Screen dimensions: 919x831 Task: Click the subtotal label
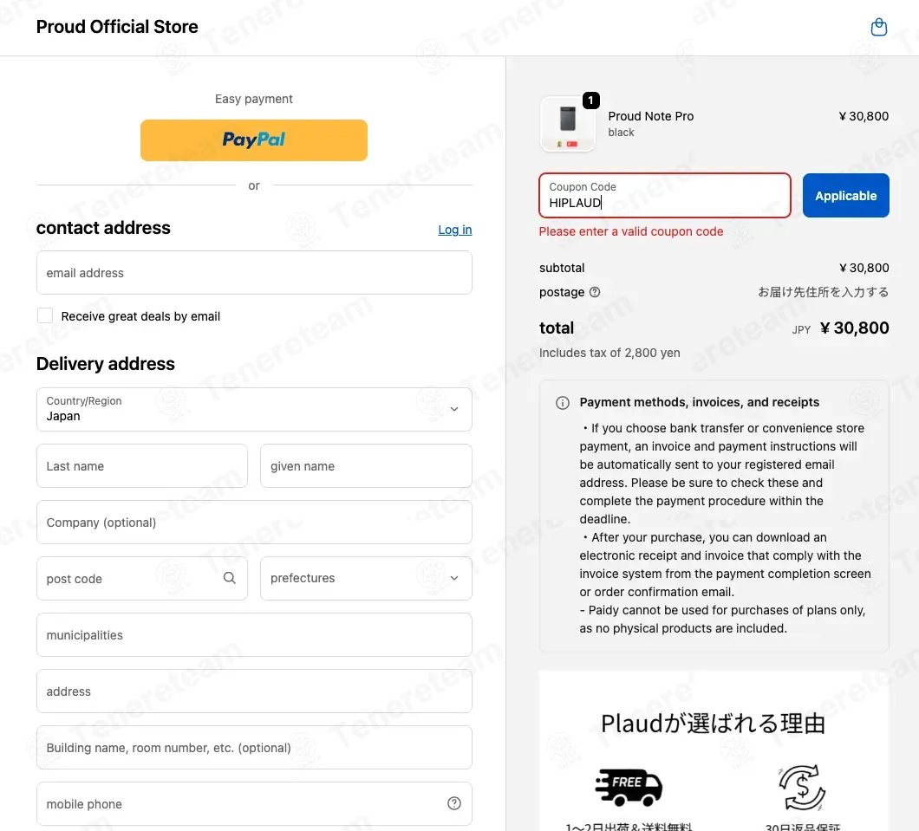click(562, 268)
